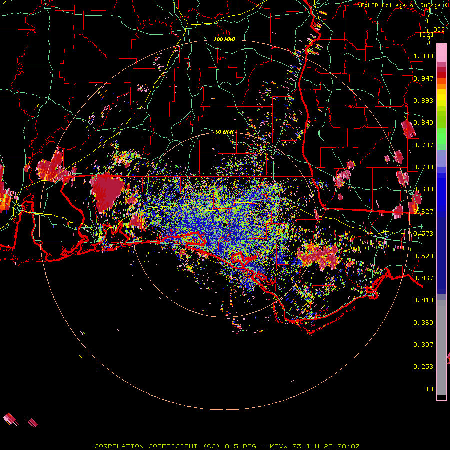The image size is (450, 450).
Task: Pick the orange segment of the color bar
Action: [441, 86]
